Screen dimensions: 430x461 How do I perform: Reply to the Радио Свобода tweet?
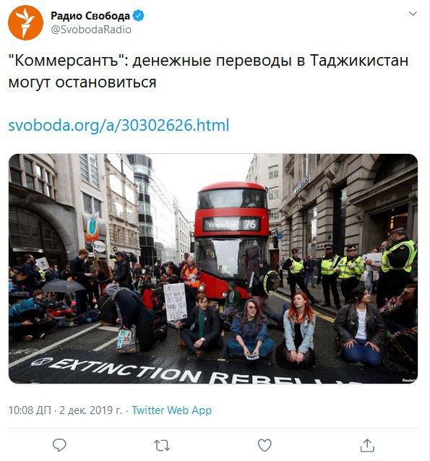pos(59,445)
